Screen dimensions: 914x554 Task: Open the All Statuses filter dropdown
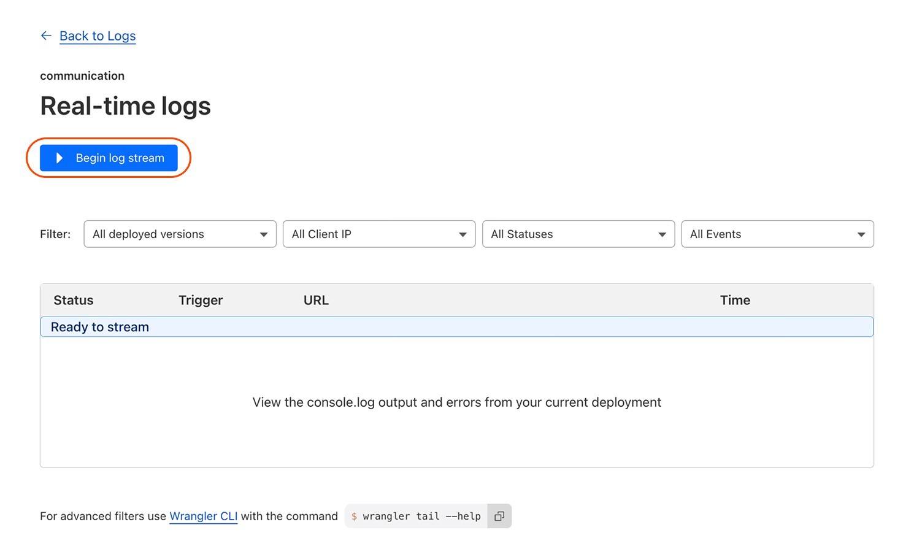[578, 234]
